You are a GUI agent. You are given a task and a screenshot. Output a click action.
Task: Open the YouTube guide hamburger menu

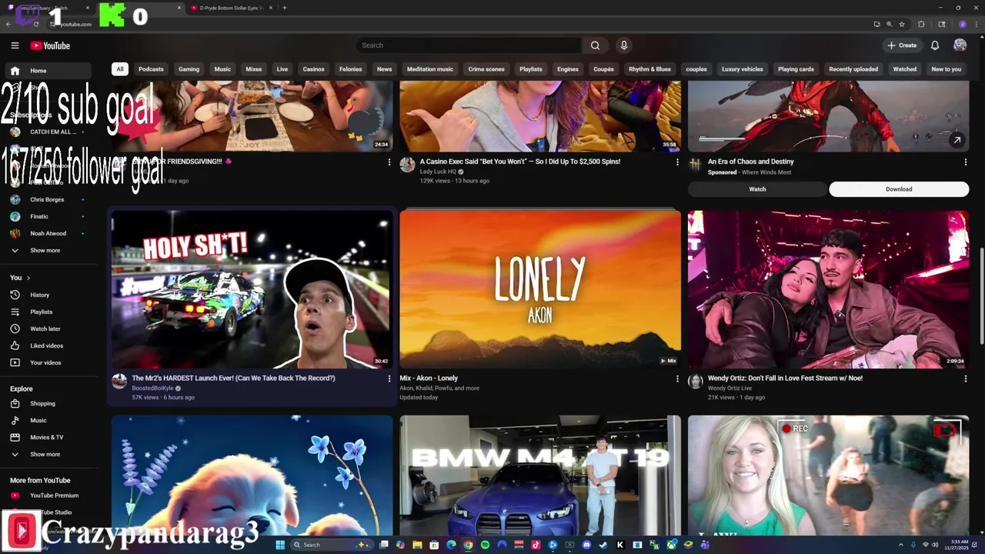(15, 45)
